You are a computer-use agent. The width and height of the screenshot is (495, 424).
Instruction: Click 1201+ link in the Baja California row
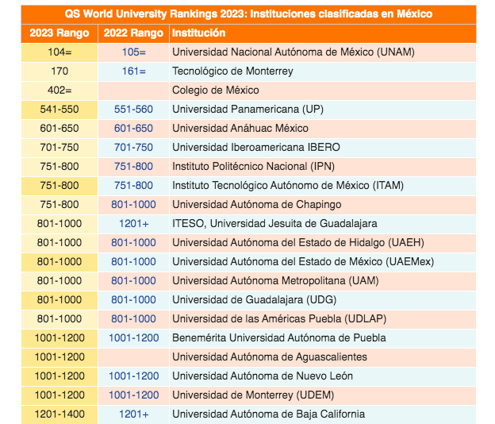(133, 414)
